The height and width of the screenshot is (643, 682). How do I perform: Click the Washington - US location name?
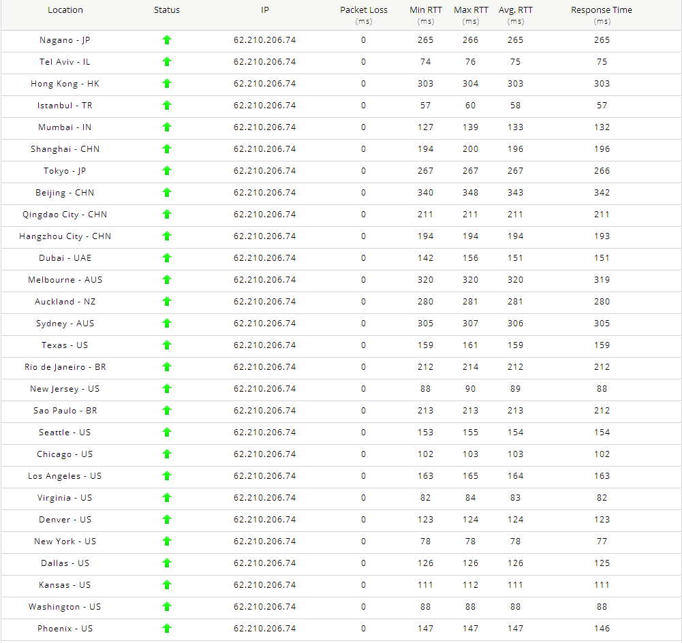(65, 607)
